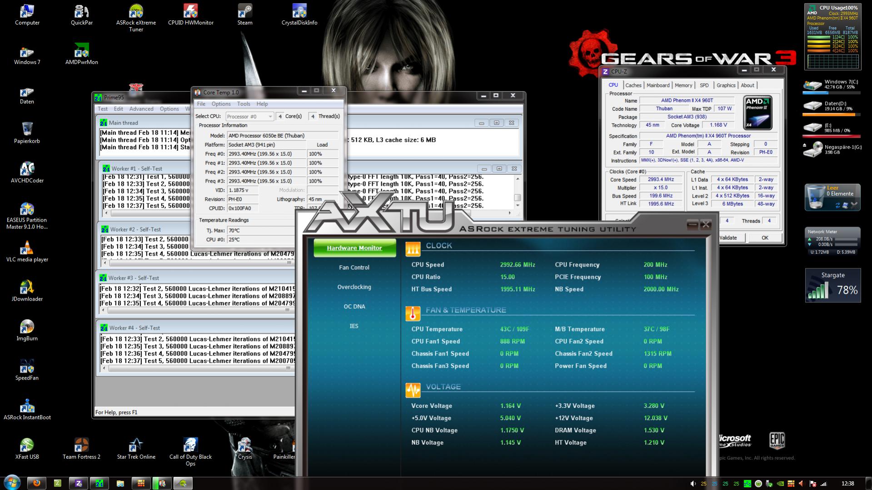
Task: Open the SPD tab in CPU-Z
Action: click(x=704, y=85)
